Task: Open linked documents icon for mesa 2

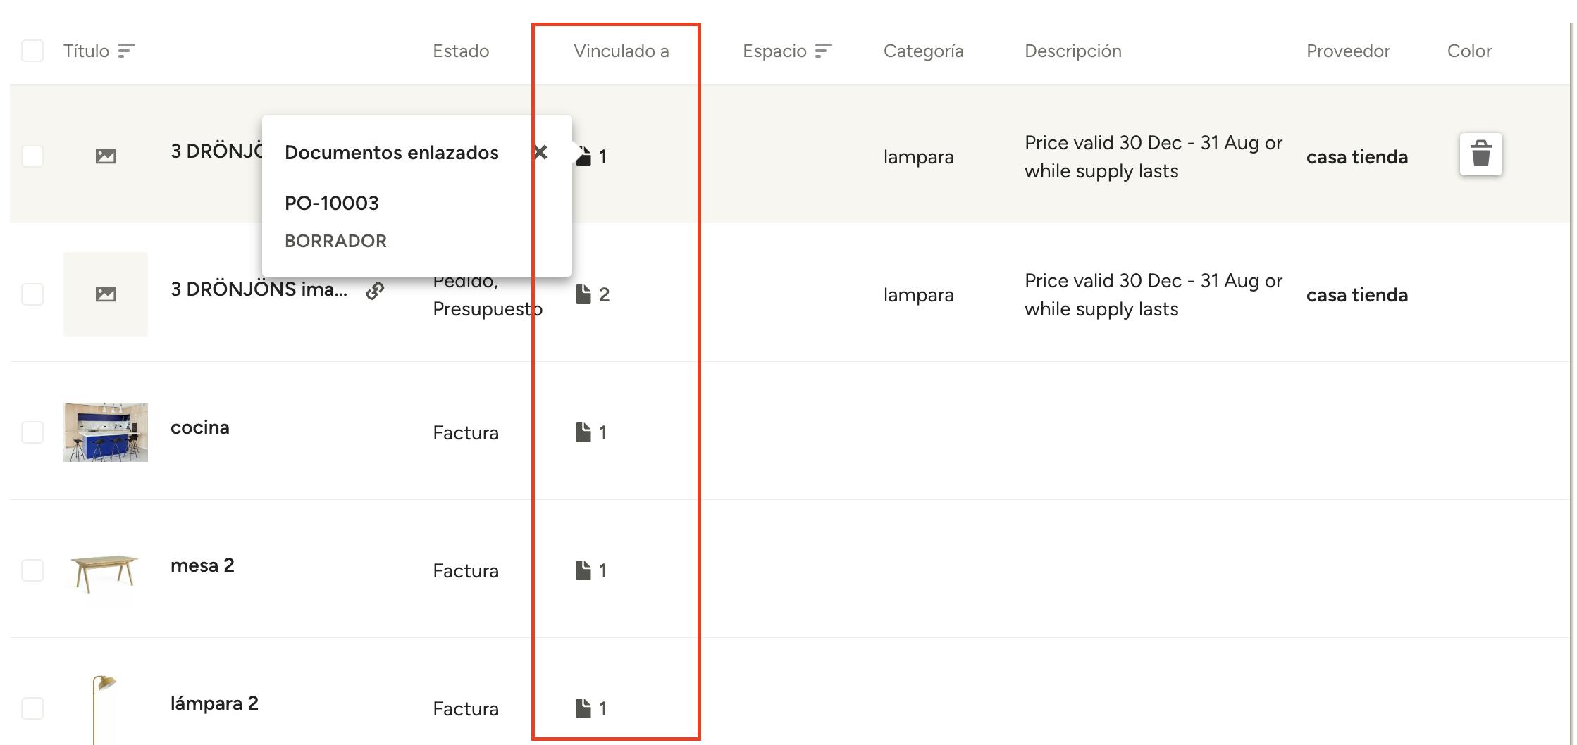Action: pyautogui.click(x=583, y=570)
